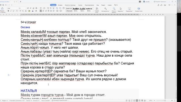Open the Create Style tool

97,10
